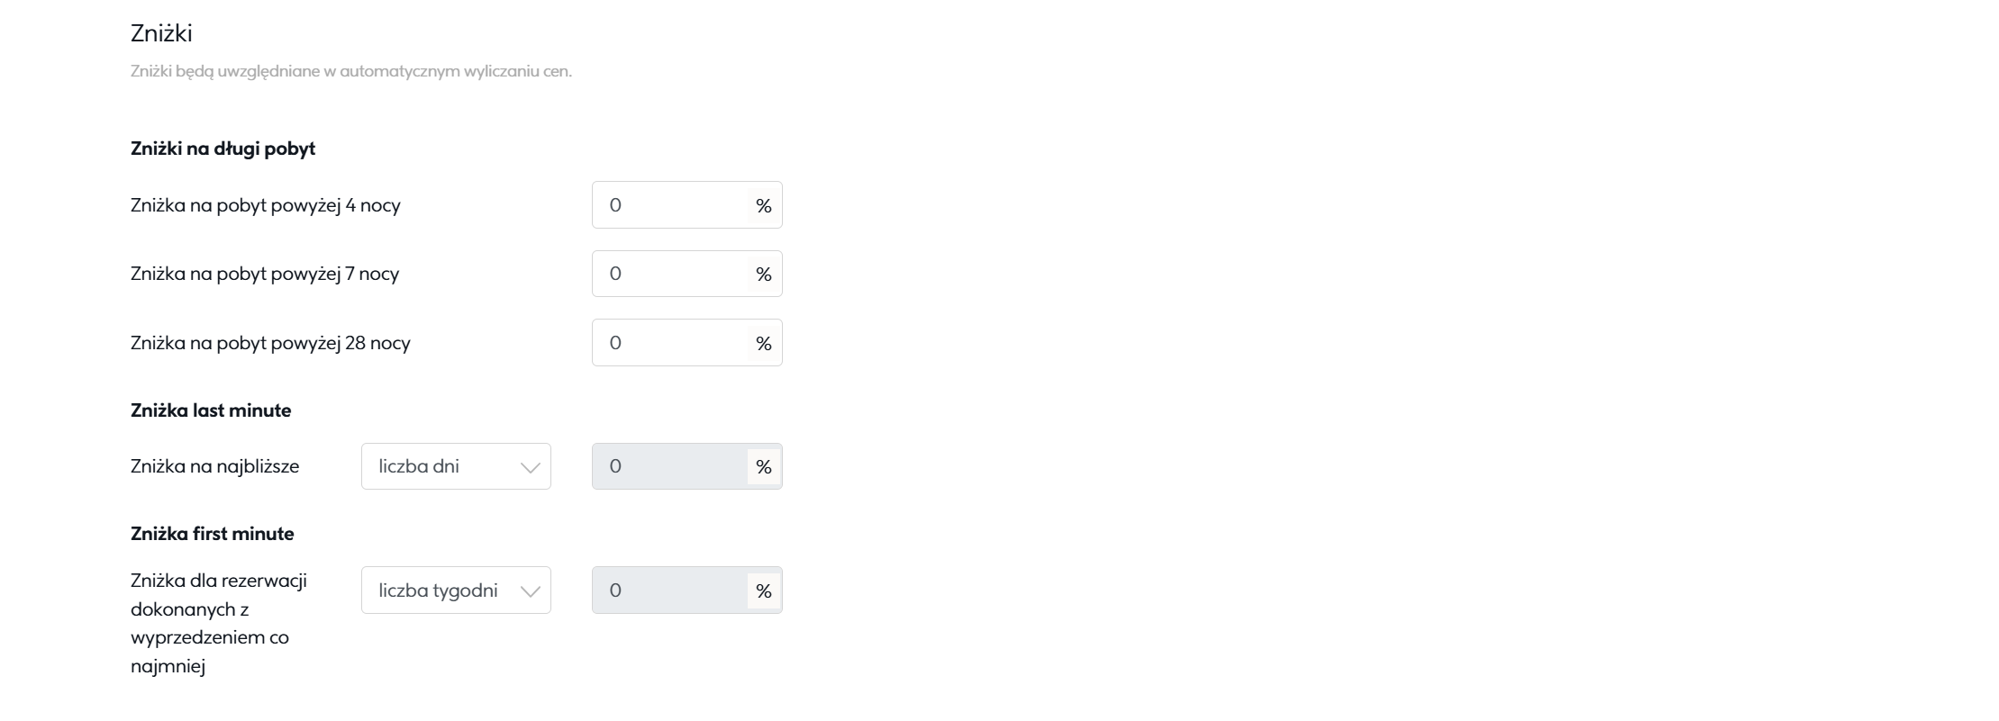Click the "Zniżka na pobyt powyżej 28 nocy" label
Viewport: 1999px width, 721px height.
pyautogui.click(x=270, y=343)
